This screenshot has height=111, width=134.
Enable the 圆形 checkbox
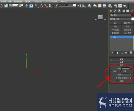pos(118,81)
